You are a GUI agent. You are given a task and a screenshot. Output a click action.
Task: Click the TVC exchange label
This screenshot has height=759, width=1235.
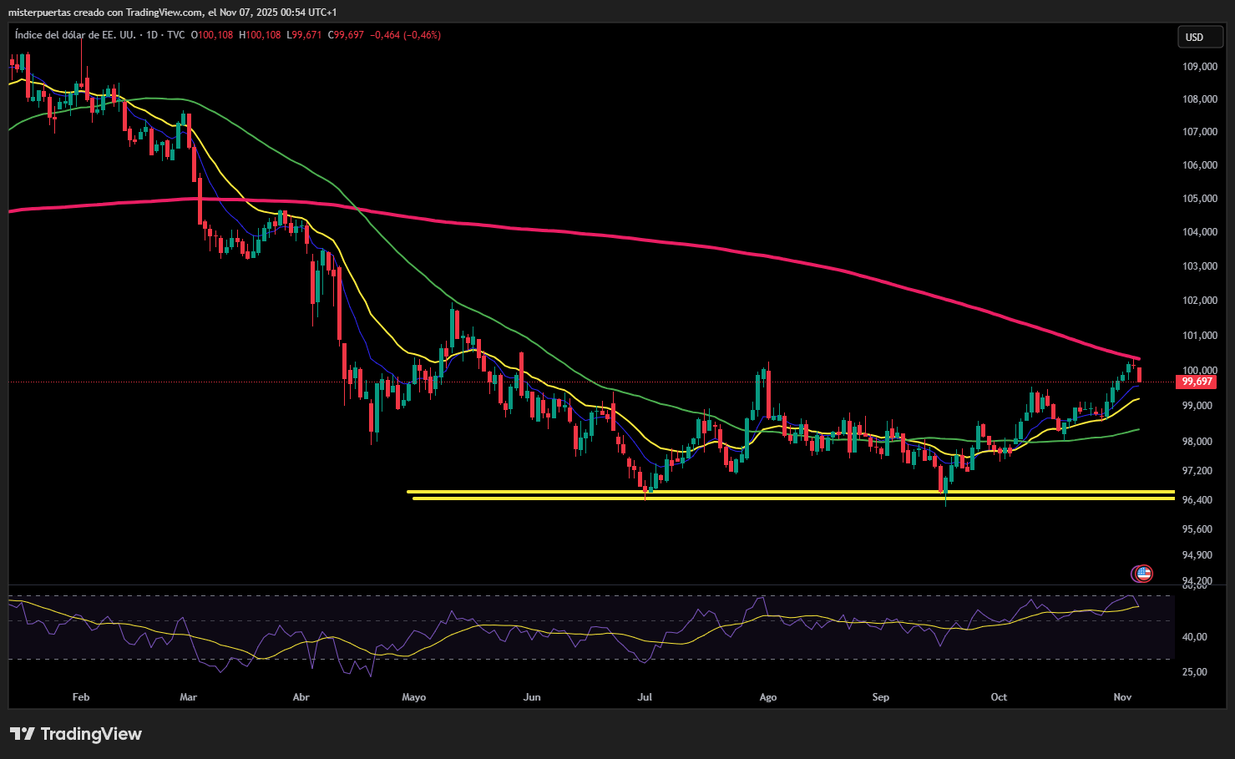click(x=176, y=35)
